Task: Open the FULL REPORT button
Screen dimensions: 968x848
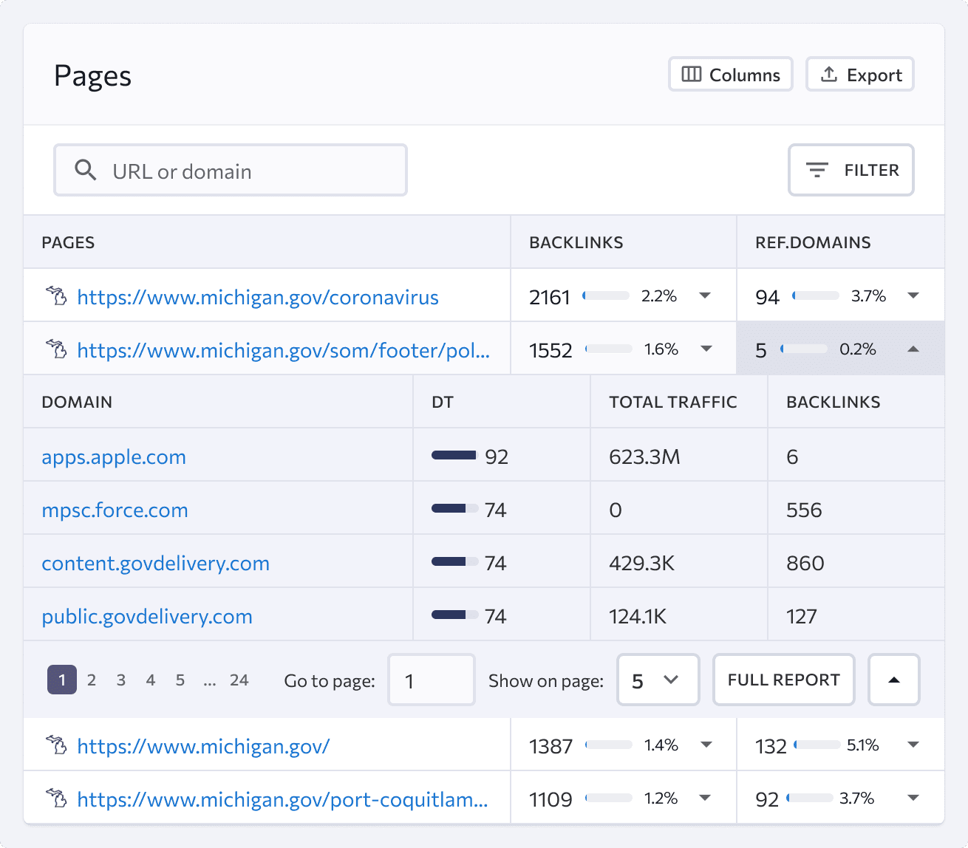Action: [x=784, y=680]
